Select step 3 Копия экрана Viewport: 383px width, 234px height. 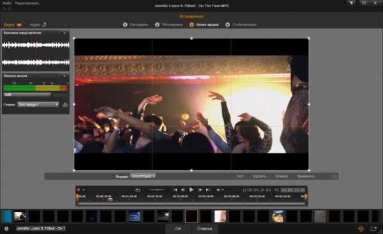coord(204,25)
